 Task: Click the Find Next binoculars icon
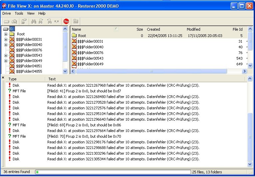tap(41, 21)
